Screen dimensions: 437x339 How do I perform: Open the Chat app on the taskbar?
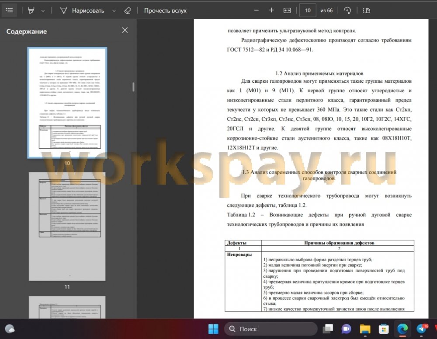pyautogui.click(x=347, y=329)
